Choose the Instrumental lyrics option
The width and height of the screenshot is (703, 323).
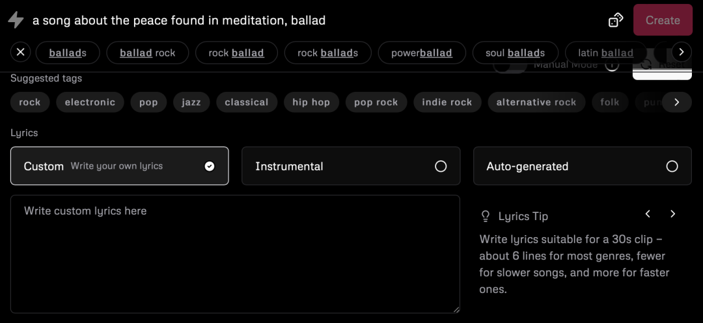pyautogui.click(x=351, y=166)
